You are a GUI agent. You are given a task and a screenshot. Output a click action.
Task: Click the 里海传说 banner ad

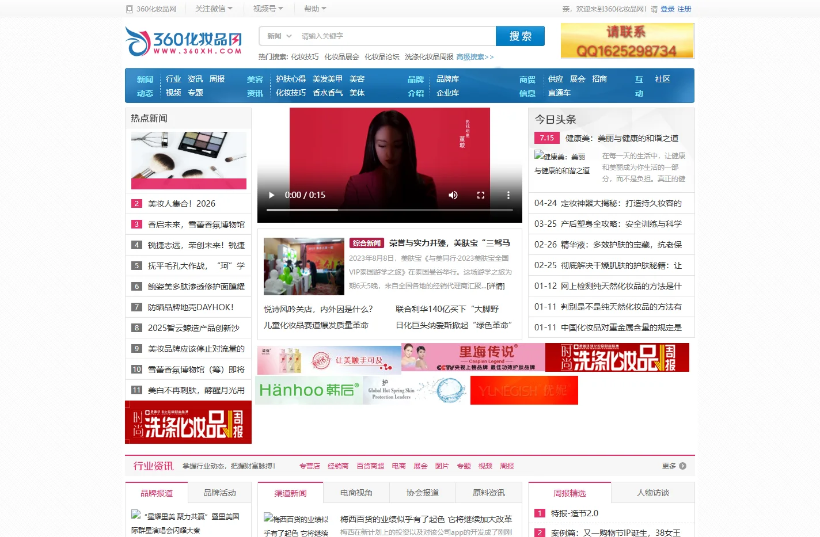point(473,357)
